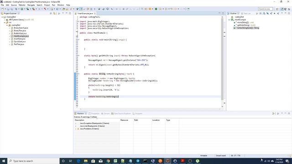Screen dimensions: 292x164
Task: Open the Window menu
Action: [x=61, y=5]
